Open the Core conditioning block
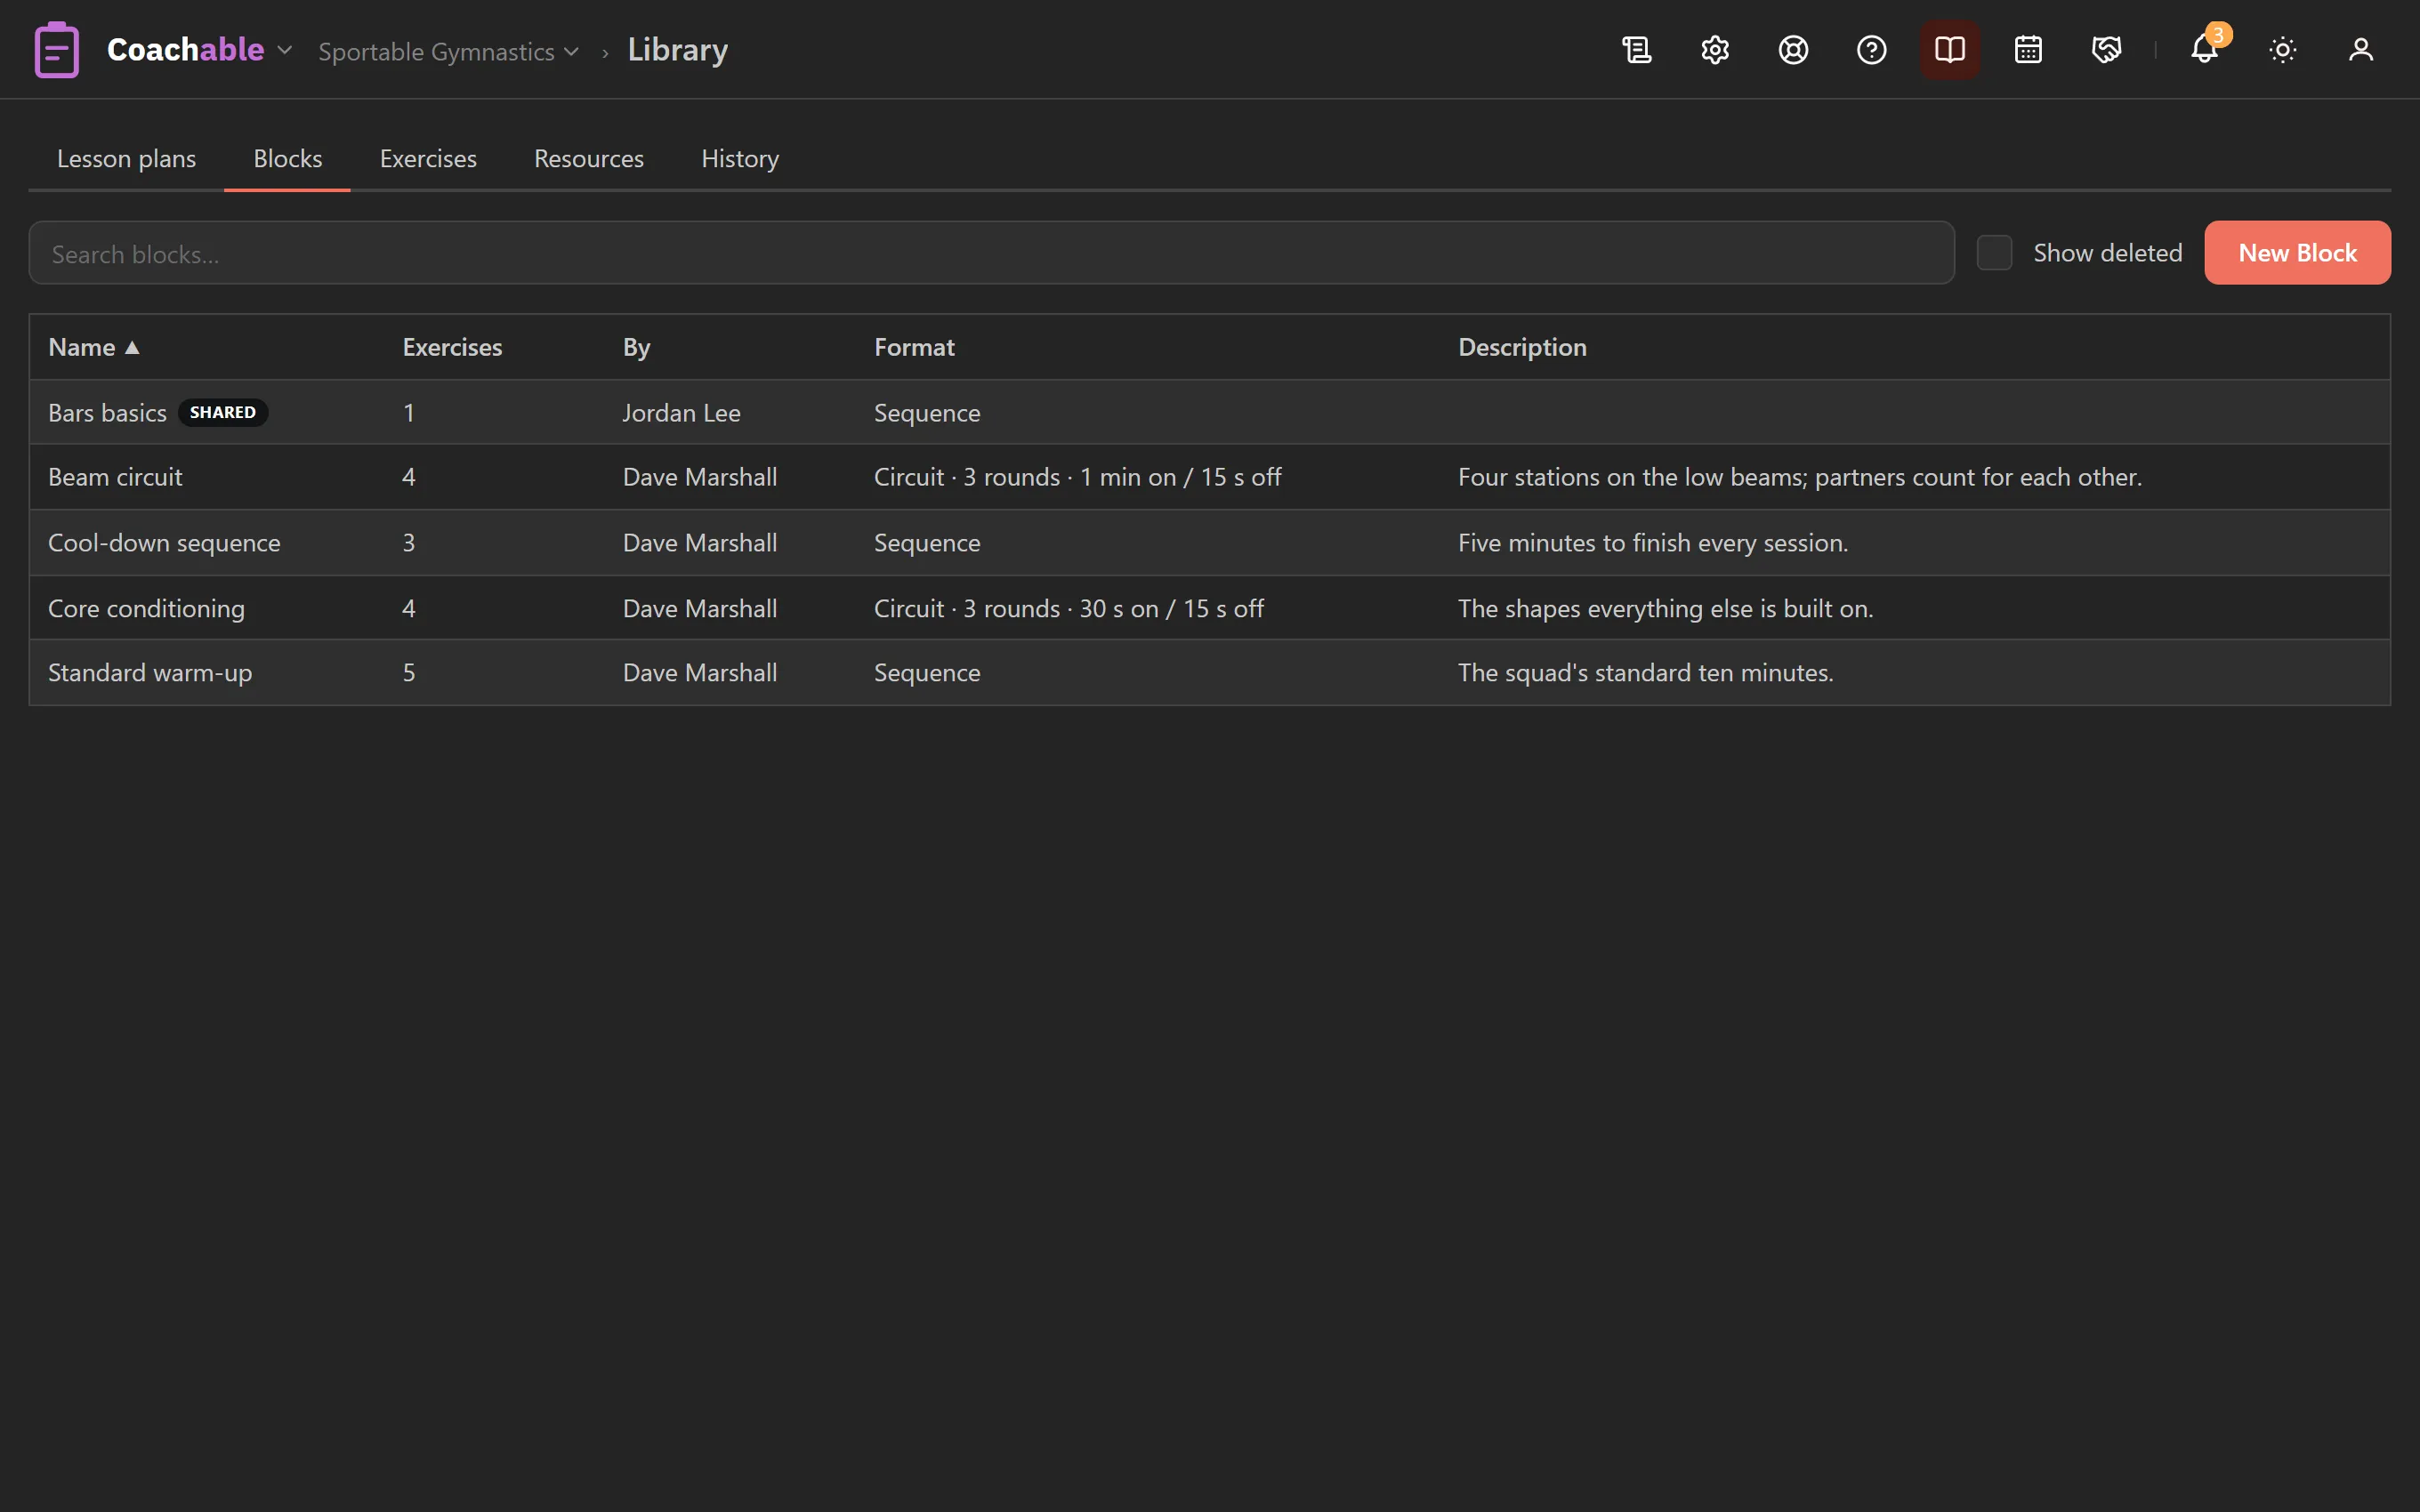Screen dimensions: 2420x1512 point(1209,608)
